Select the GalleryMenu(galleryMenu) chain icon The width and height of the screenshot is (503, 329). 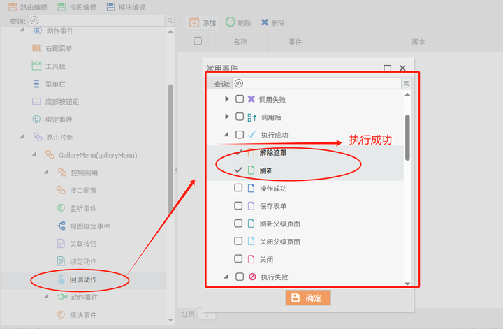point(50,155)
